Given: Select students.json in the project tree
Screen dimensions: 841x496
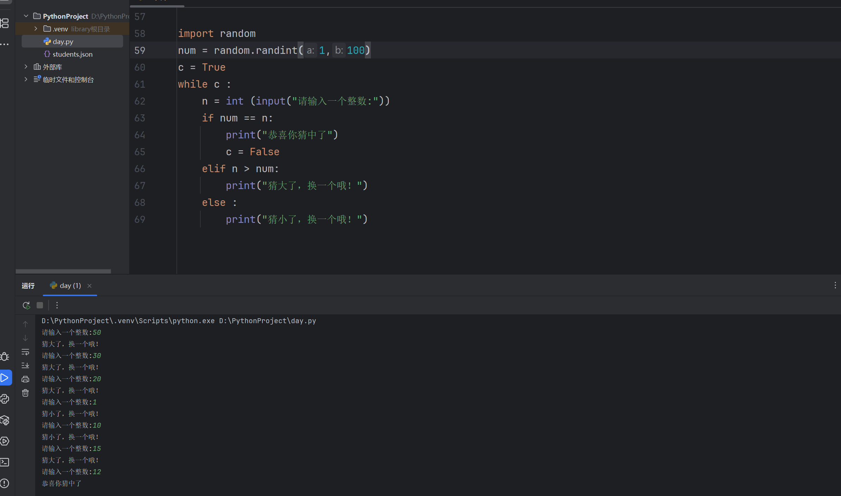Looking at the screenshot, I should (73, 54).
